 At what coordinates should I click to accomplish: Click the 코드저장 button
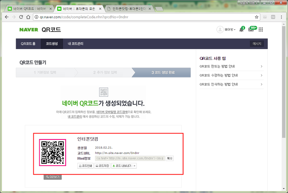pos(102,166)
